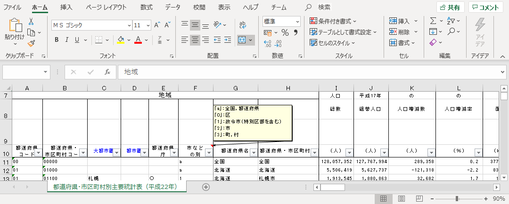Click the Format Painter brush icon

click(x=32, y=43)
